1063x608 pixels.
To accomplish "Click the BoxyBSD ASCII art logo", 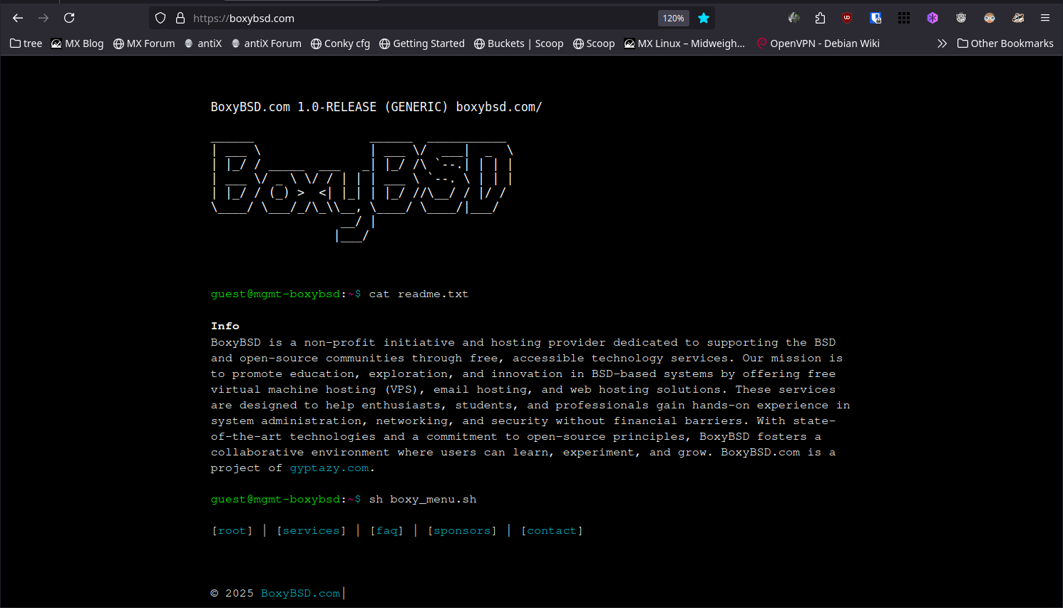I will point(362,191).
